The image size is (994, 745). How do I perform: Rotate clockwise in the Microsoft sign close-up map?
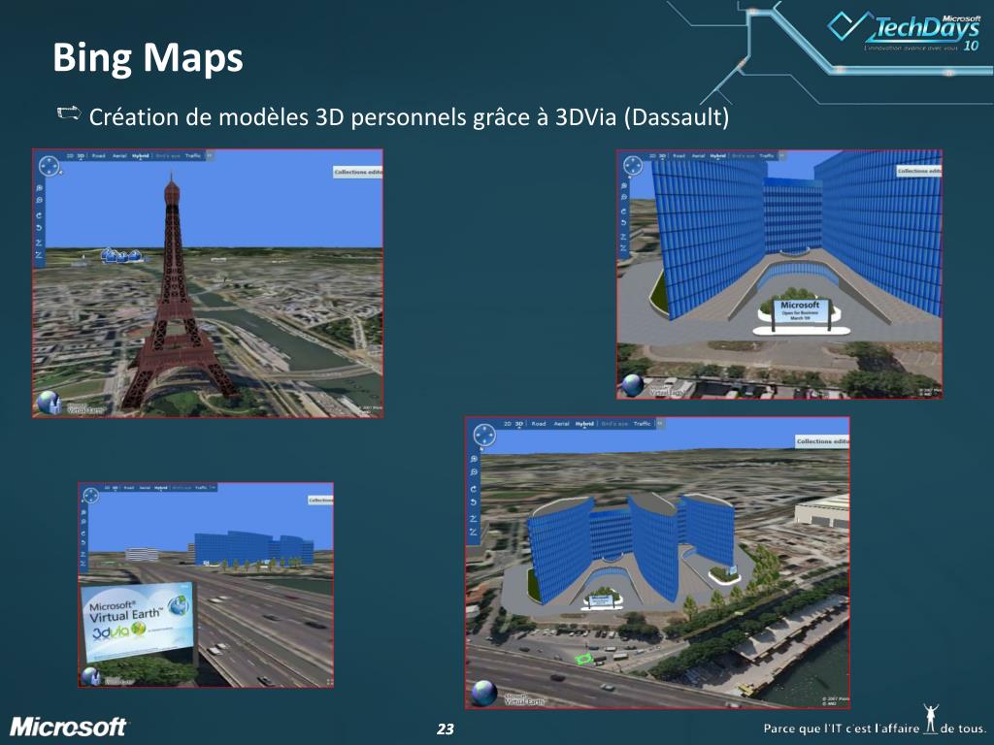coord(624,211)
